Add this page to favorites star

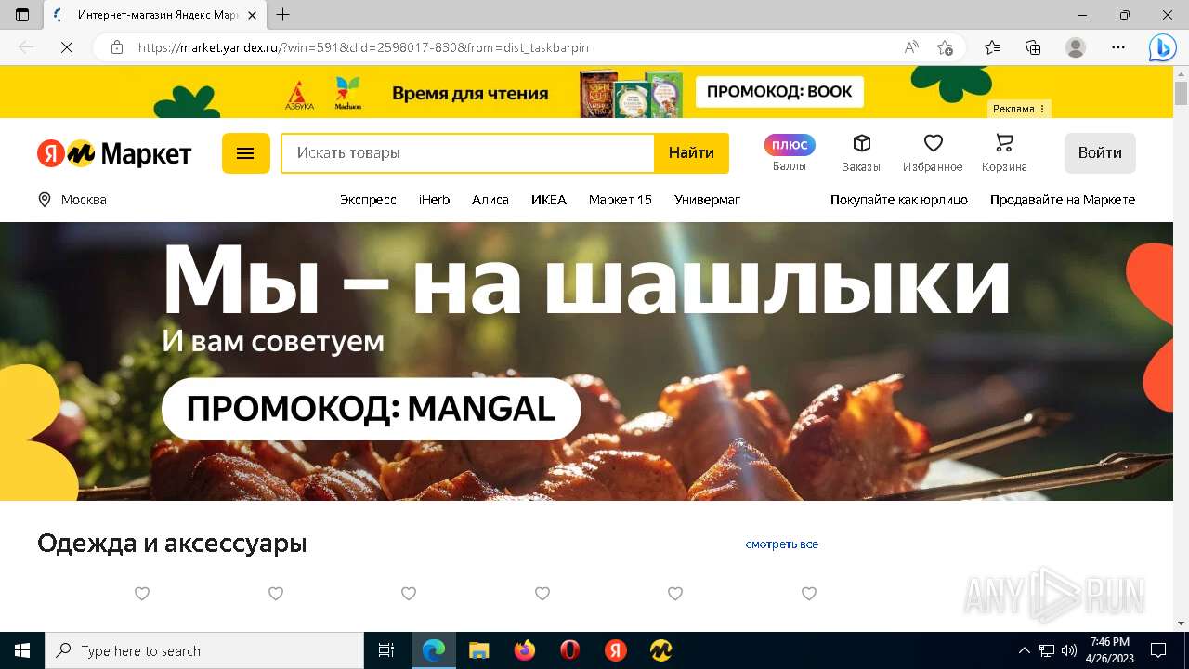pyautogui.click(x=945, y=47)
